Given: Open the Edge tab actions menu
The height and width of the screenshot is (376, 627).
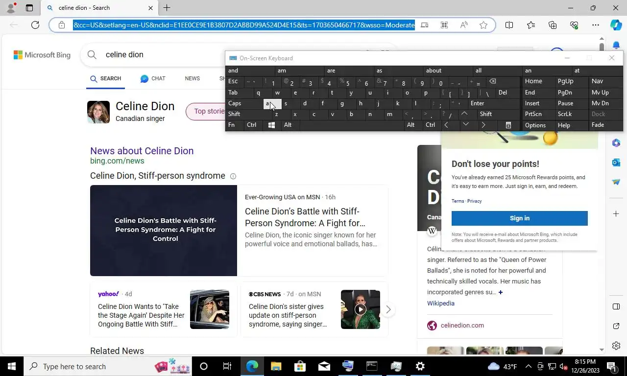Looking at the screenshot, I should 29,8.
